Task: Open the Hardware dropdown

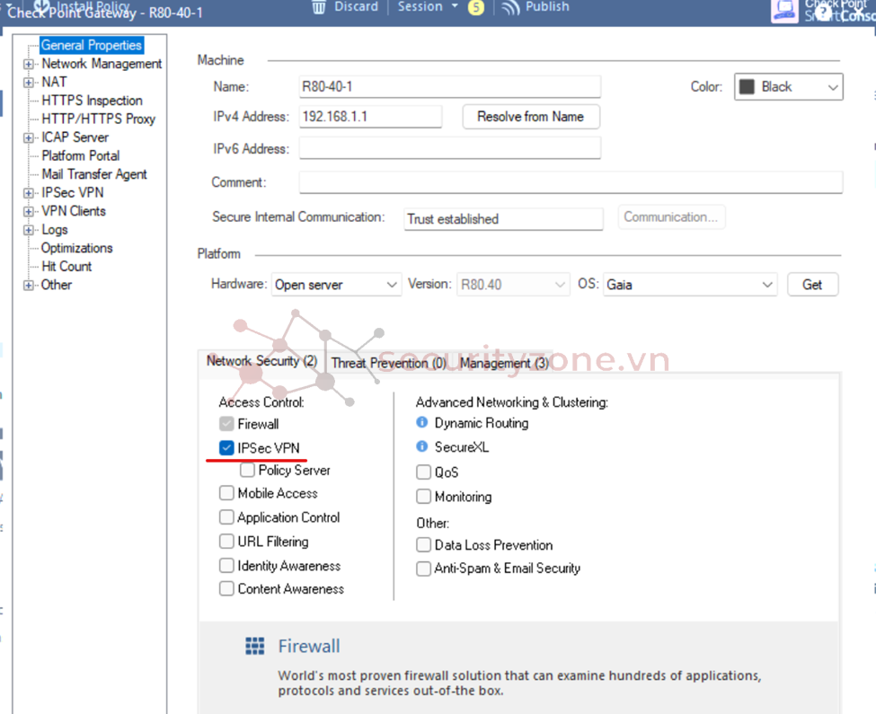Action: click(x=336, y=285)
